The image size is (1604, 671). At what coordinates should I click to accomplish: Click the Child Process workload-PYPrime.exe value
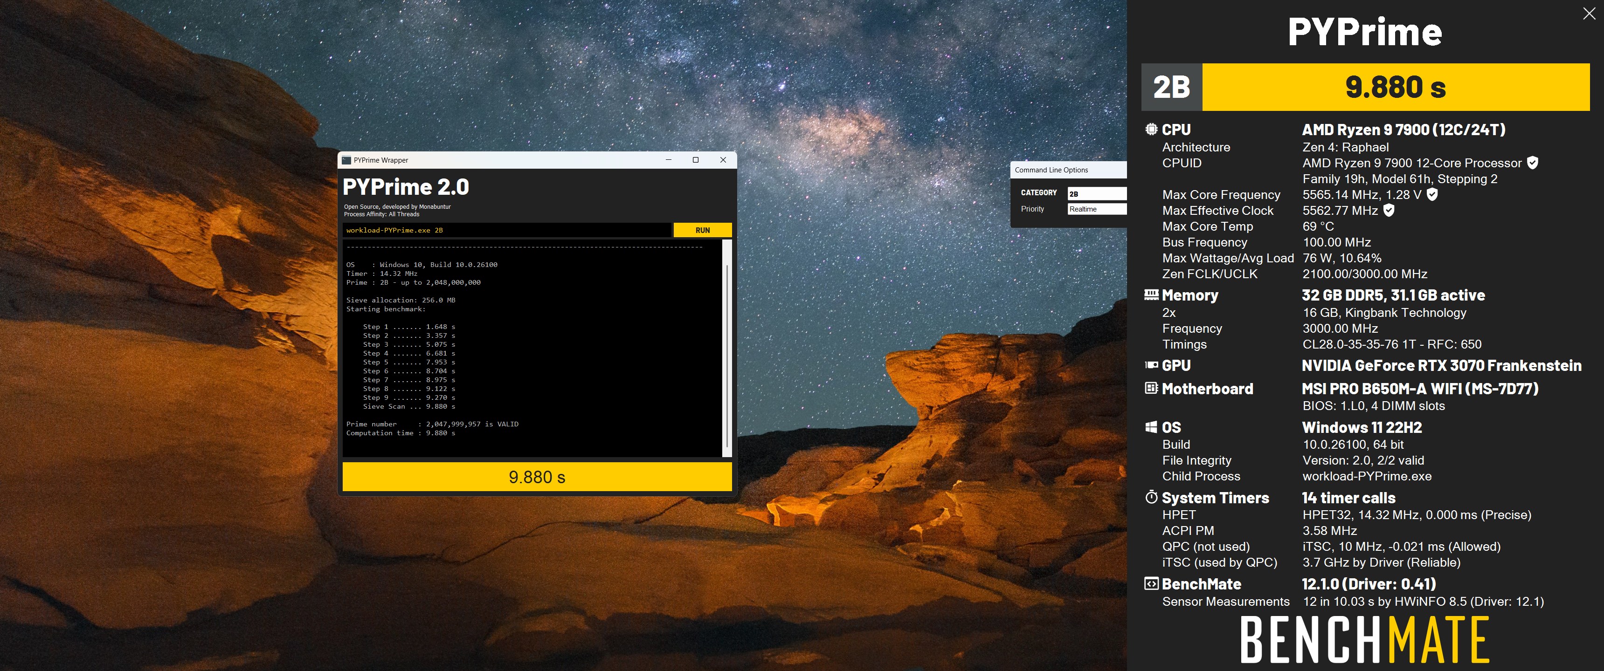click(x=1367, y=476)
